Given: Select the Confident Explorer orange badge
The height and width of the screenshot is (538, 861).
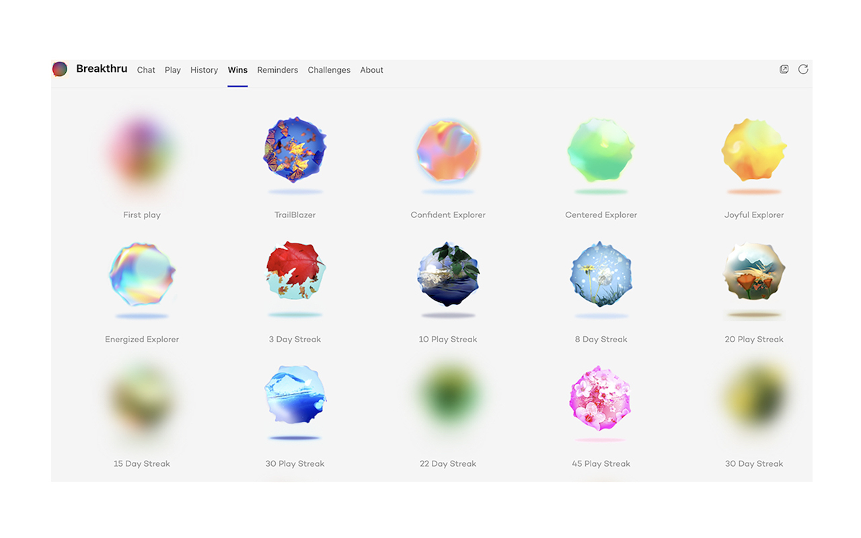Looking at the screenshot, I should pyautogui.click(x=448, y=151).
